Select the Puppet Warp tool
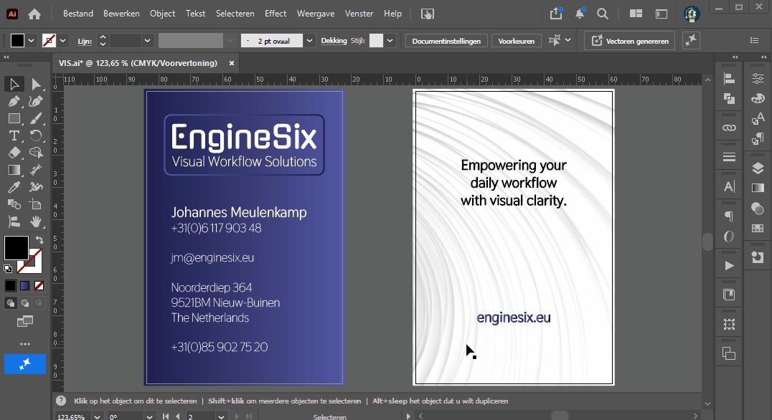 (35, 187)
